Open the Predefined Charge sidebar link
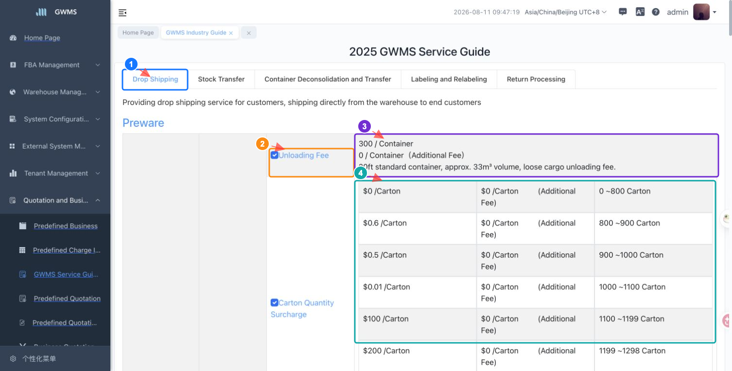The width and height of the screenshot is (732, 371). tap(67, 250)
